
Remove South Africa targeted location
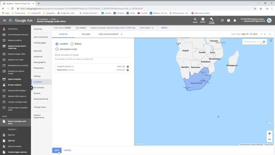128,70
